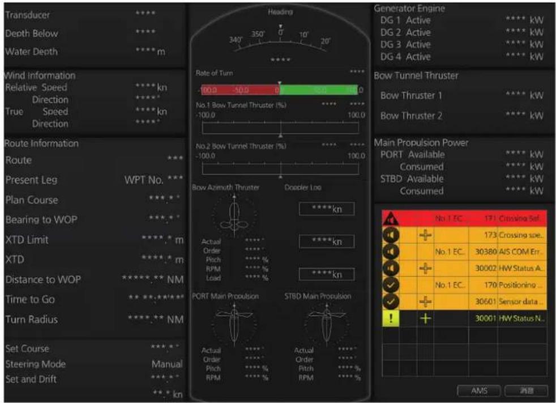
Task: Click the Route Information heading
Action: pos(41,144)
